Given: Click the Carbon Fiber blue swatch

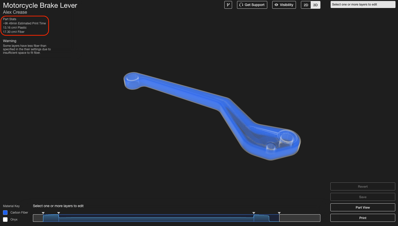Looking at the screenshot, I should 5,213.
